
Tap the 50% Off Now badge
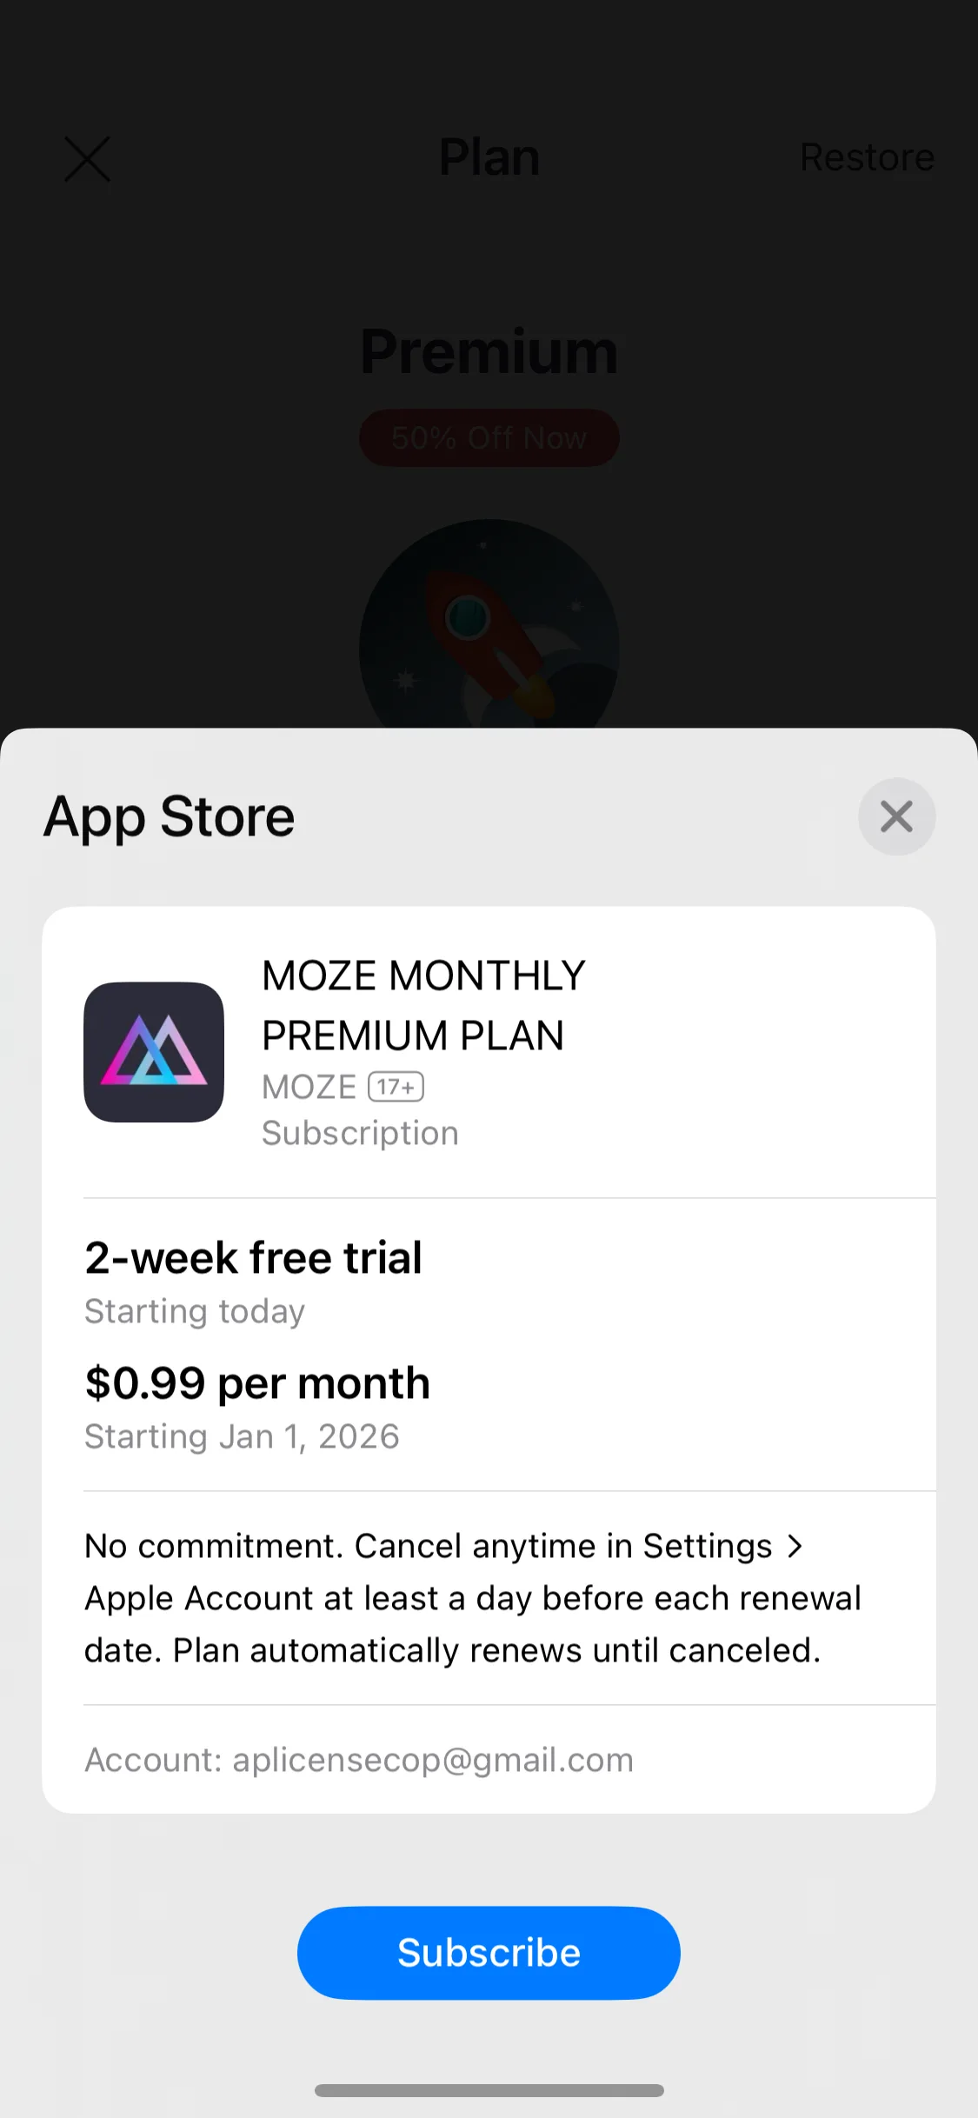click(x=489, y=438)
